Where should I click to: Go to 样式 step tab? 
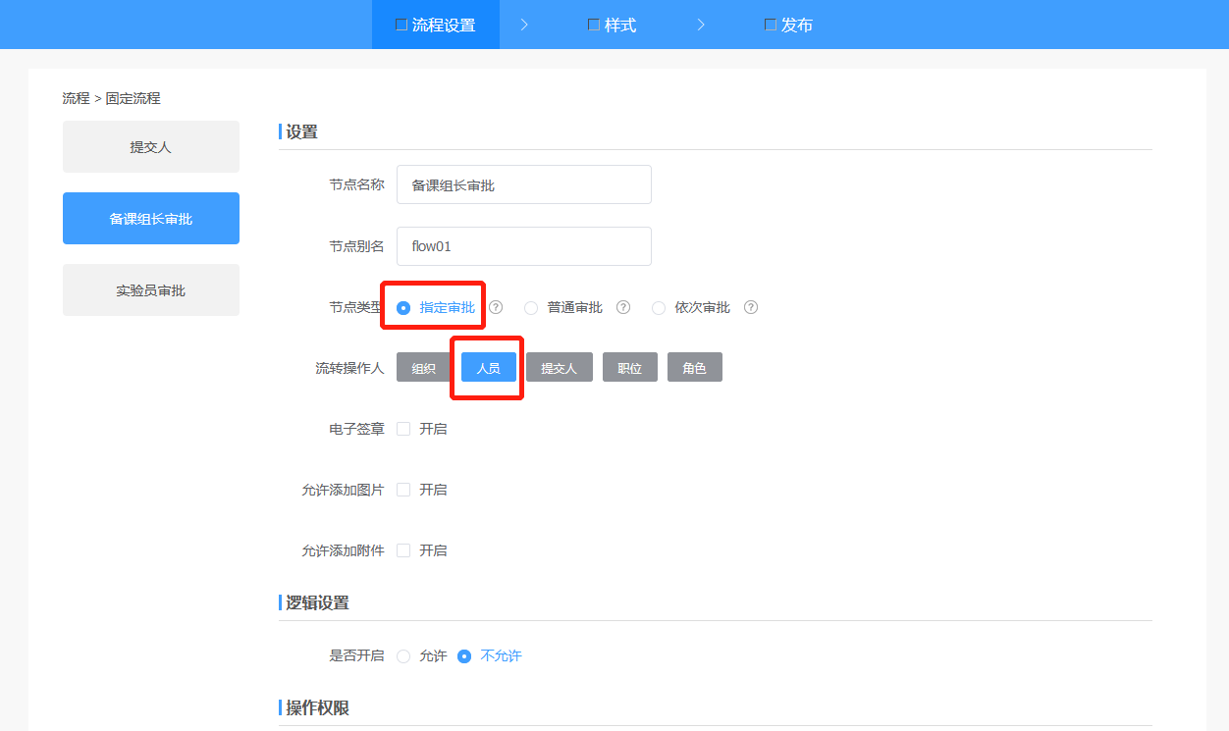point(613,25)
